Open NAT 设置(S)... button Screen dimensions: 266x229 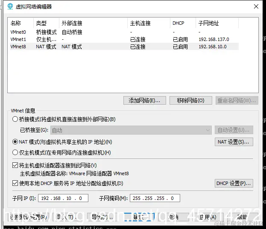click(234, 142)
